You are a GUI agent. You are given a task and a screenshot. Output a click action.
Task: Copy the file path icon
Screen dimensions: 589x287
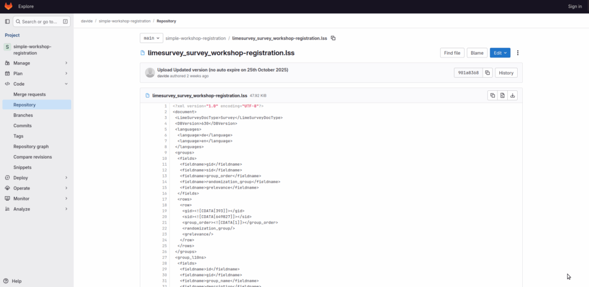point(333,39)
